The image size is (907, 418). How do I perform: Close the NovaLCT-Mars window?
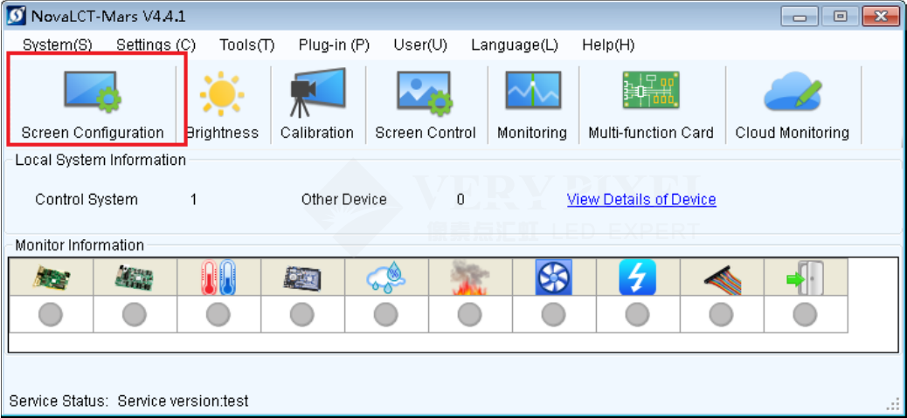coord(881,17)
